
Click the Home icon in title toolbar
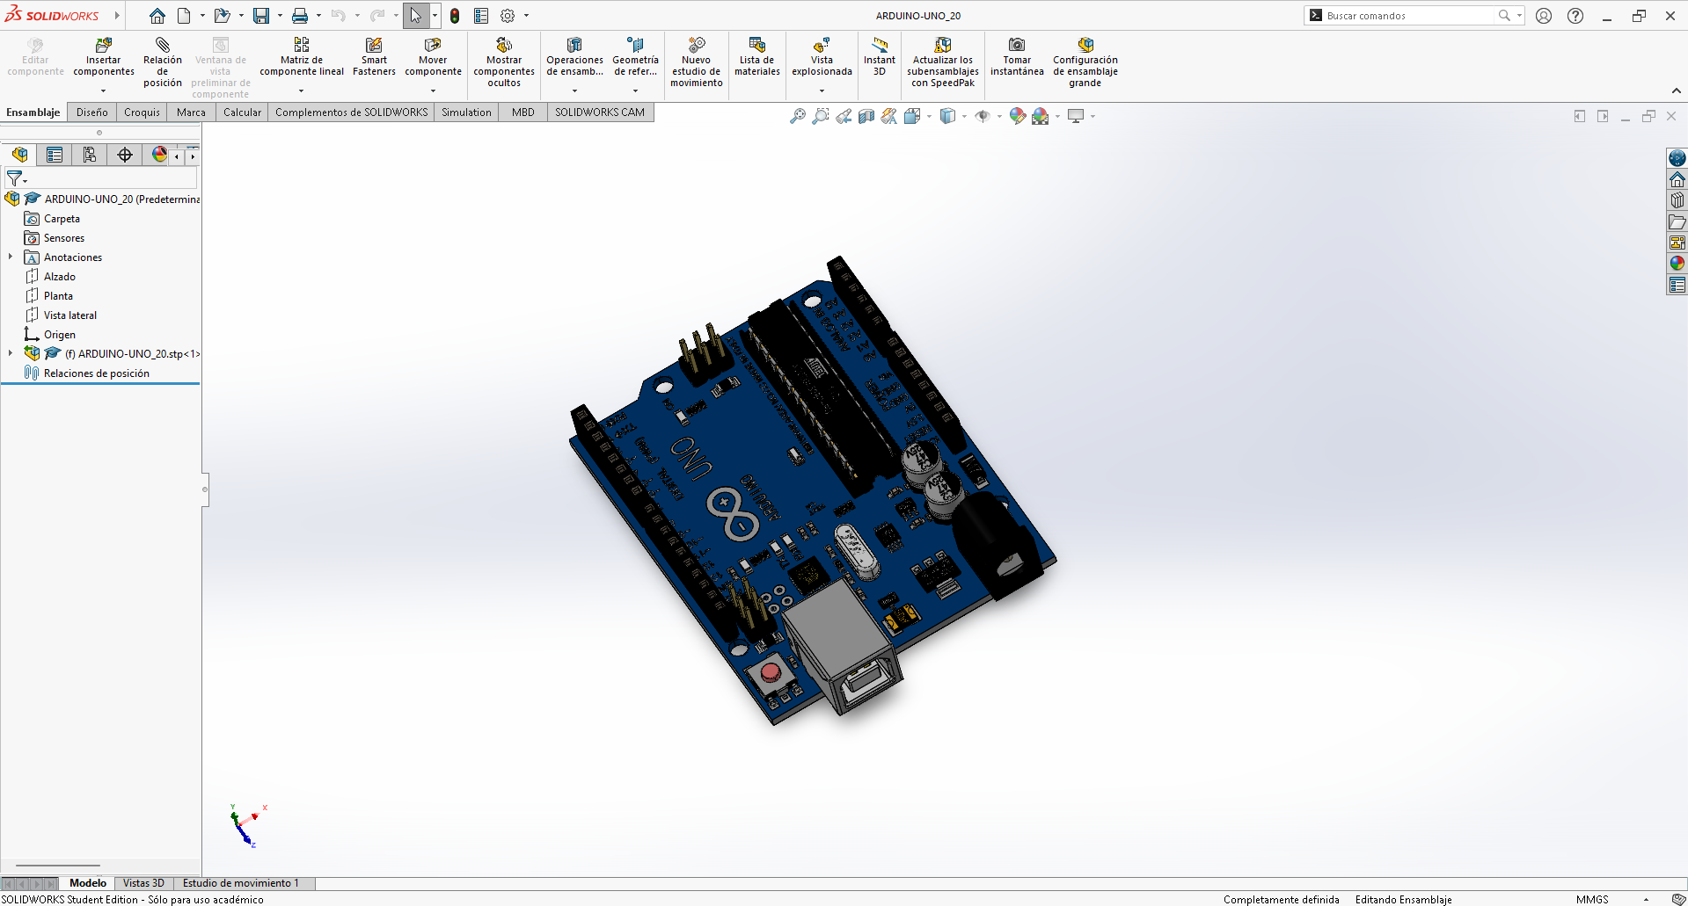tap(157, 16)
